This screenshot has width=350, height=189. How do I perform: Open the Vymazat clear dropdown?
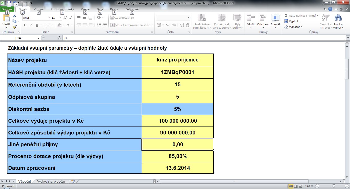tap(293, 27)
